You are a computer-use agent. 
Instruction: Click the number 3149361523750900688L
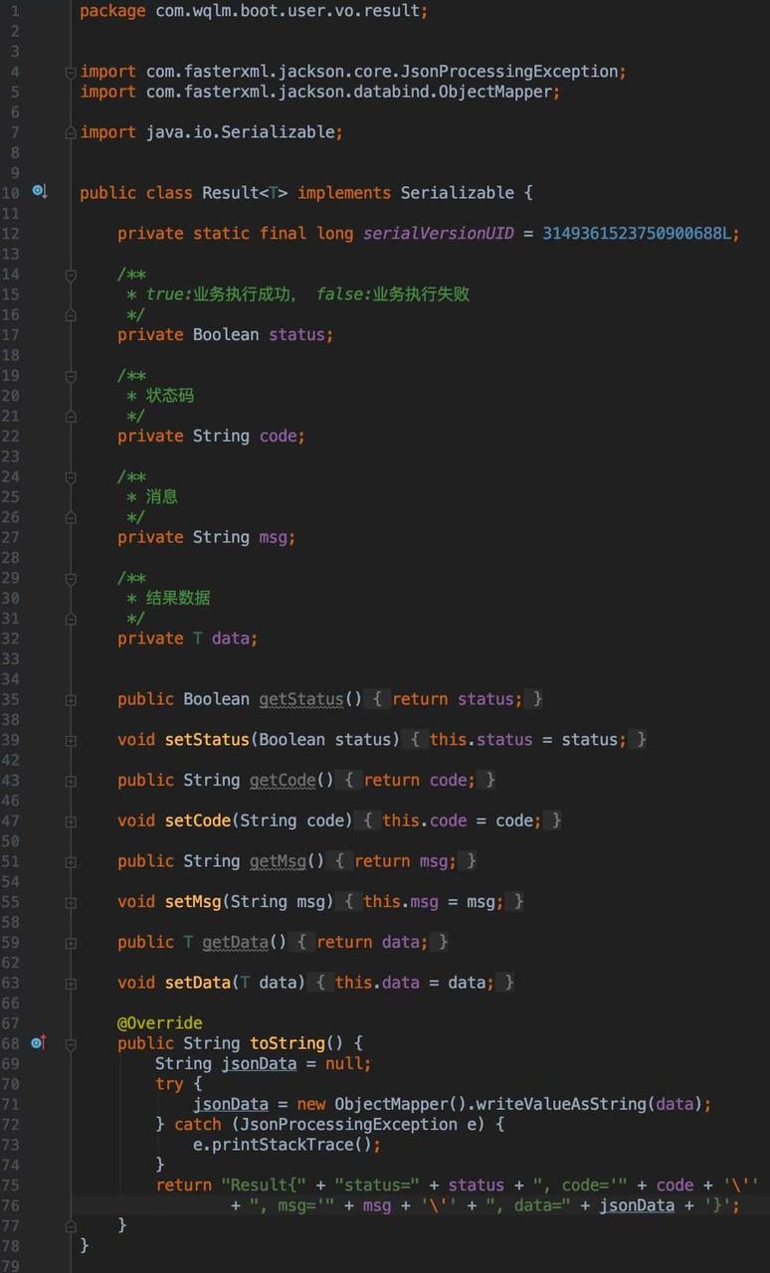coord(637,233)
